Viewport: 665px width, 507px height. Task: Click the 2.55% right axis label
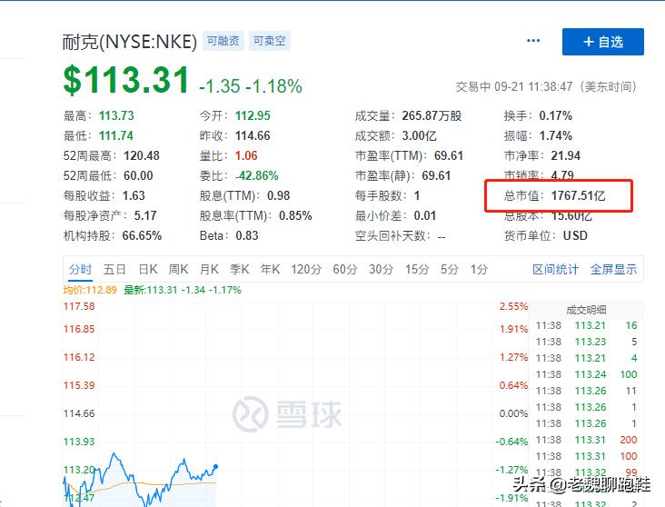tap(513, 306)
